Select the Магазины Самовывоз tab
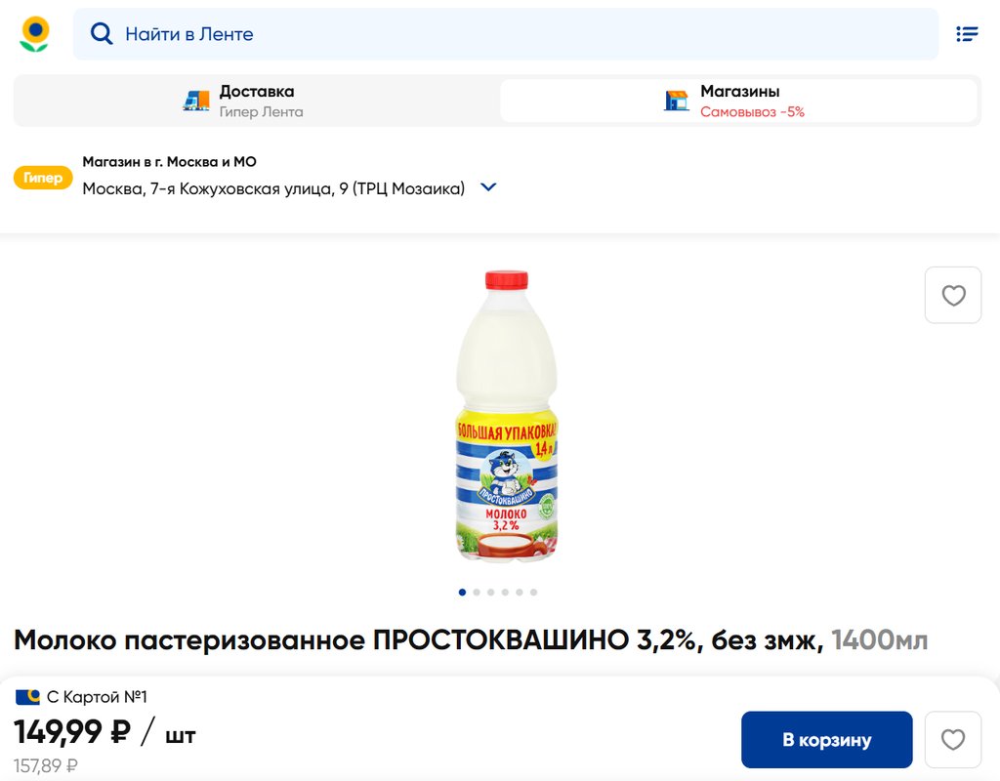 (x=738, y=101)
